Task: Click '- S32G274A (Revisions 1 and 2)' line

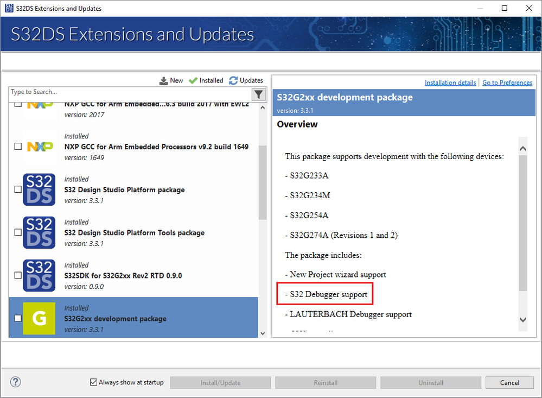Action: 341,235
